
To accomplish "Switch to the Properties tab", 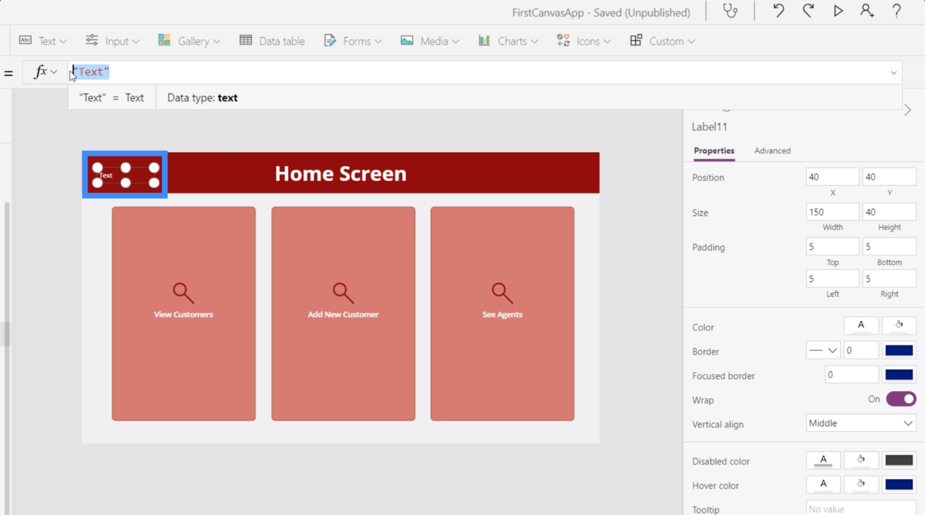I will [714, 151].
